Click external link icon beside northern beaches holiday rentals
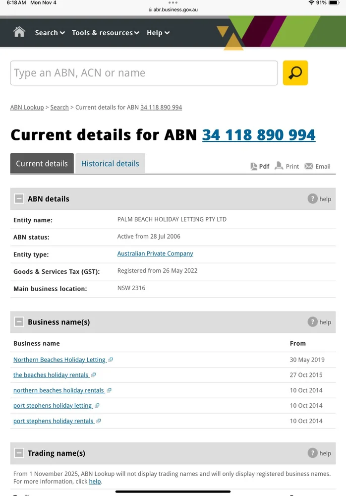This screenshot has width=346, height=496. pos(109,390)
